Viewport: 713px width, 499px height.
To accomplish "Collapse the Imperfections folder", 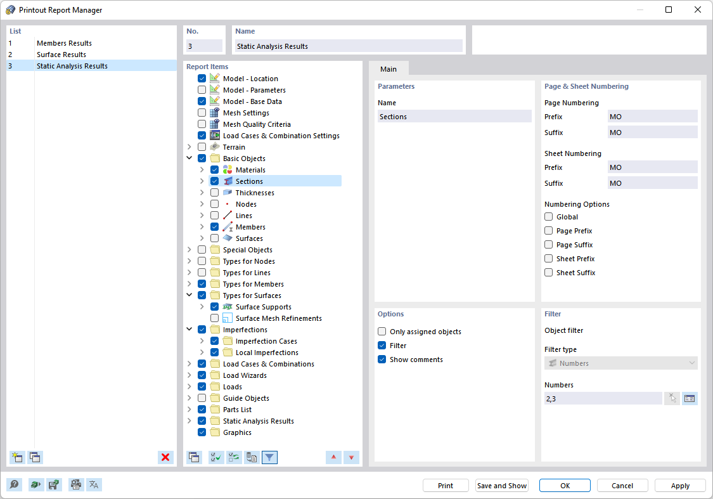I will 189,329.
